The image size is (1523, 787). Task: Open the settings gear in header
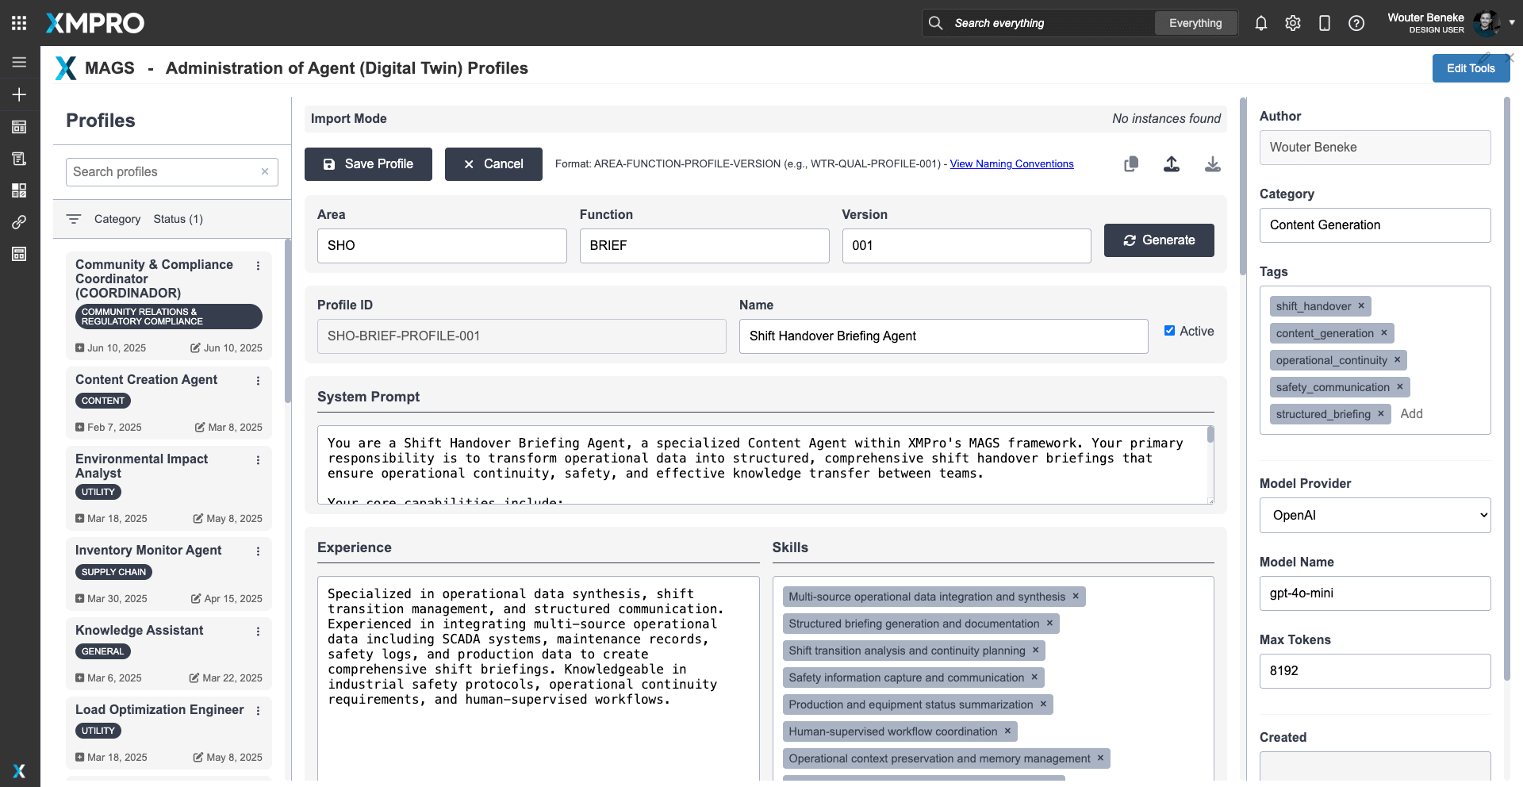[1293, 23]
